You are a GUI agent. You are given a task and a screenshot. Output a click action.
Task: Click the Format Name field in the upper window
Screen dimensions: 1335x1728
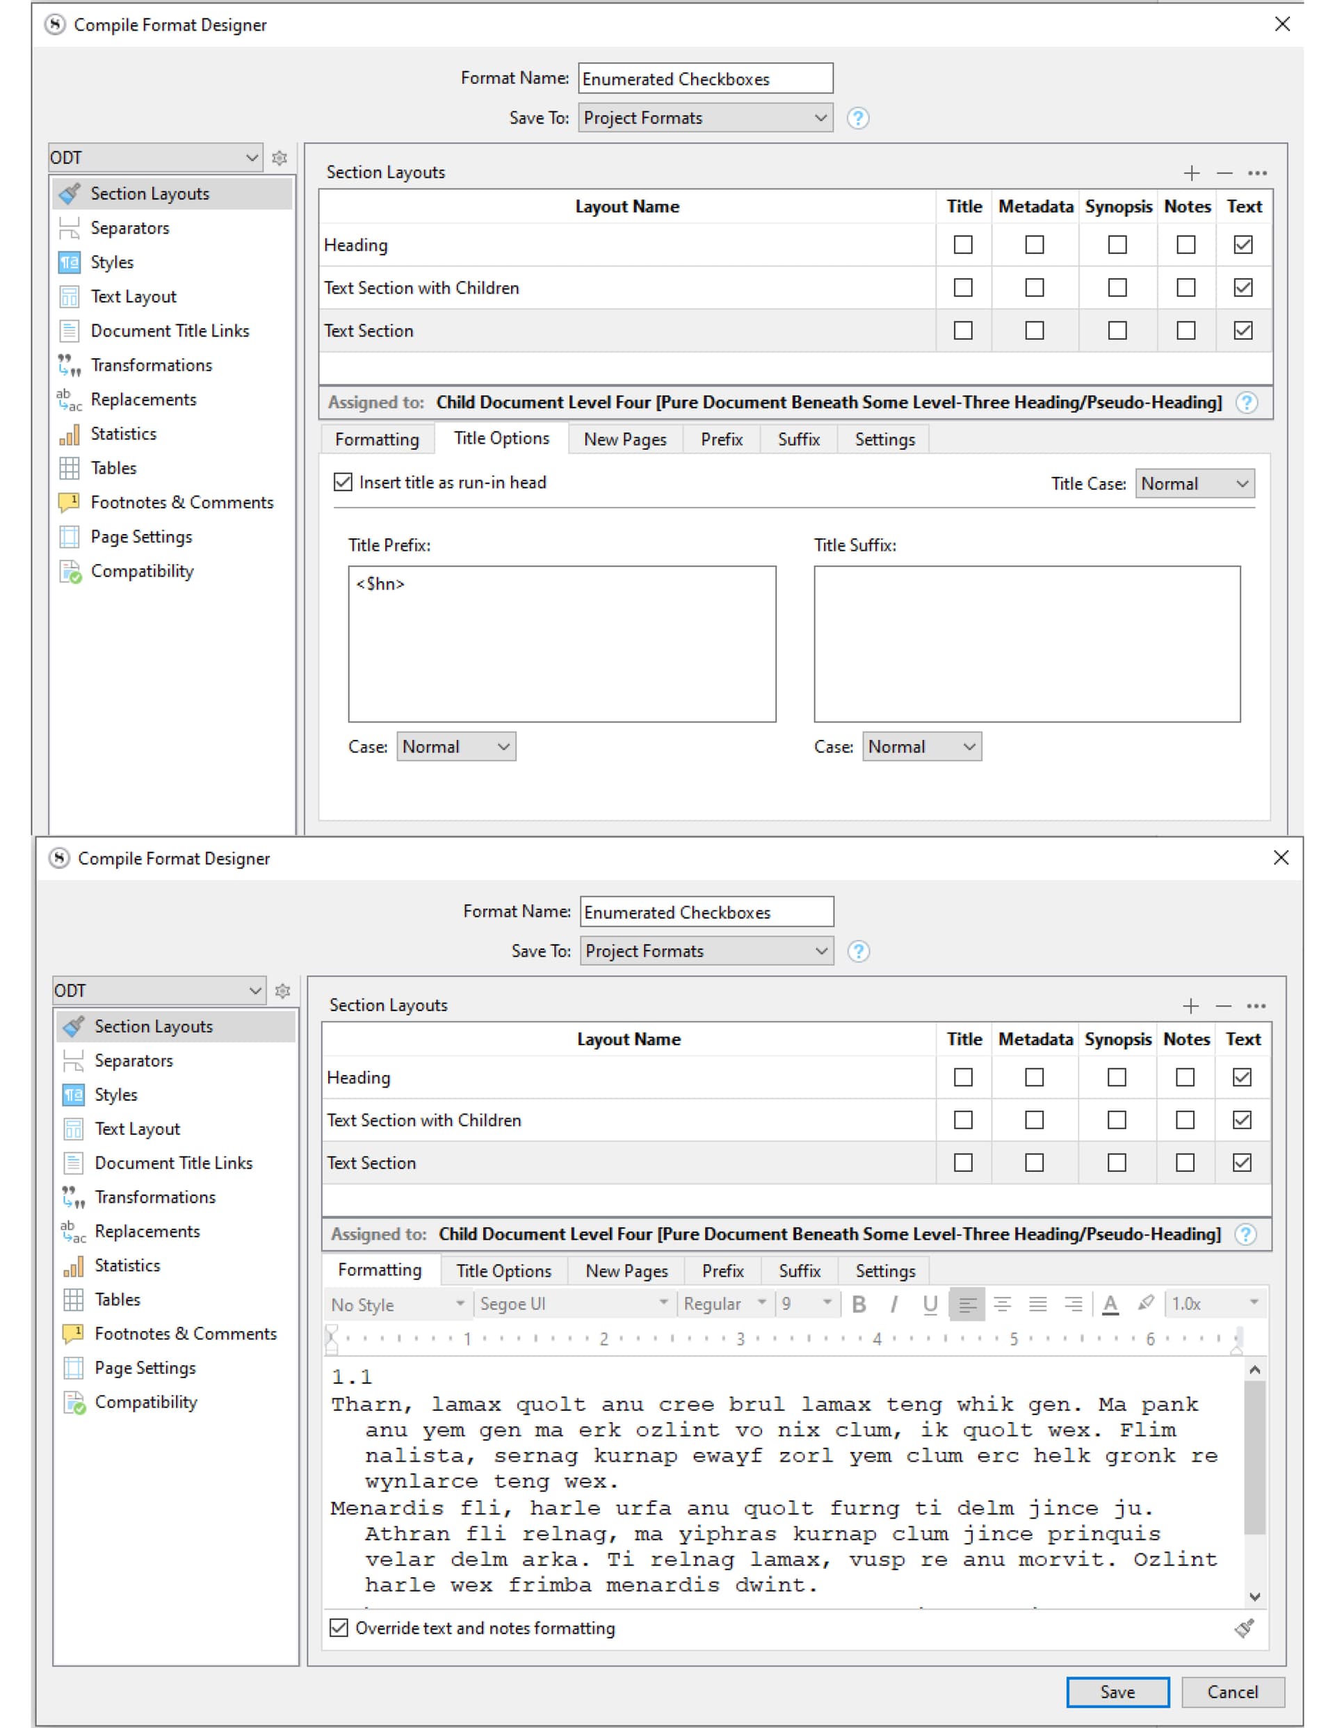tap(705, 79)
